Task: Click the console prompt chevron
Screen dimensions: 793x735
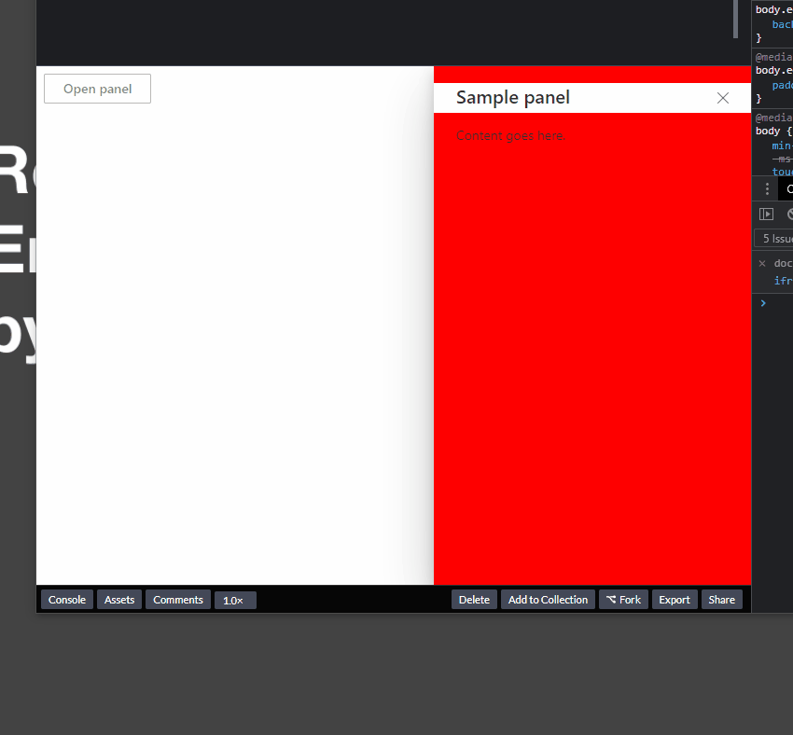Action: pos(763,303)
